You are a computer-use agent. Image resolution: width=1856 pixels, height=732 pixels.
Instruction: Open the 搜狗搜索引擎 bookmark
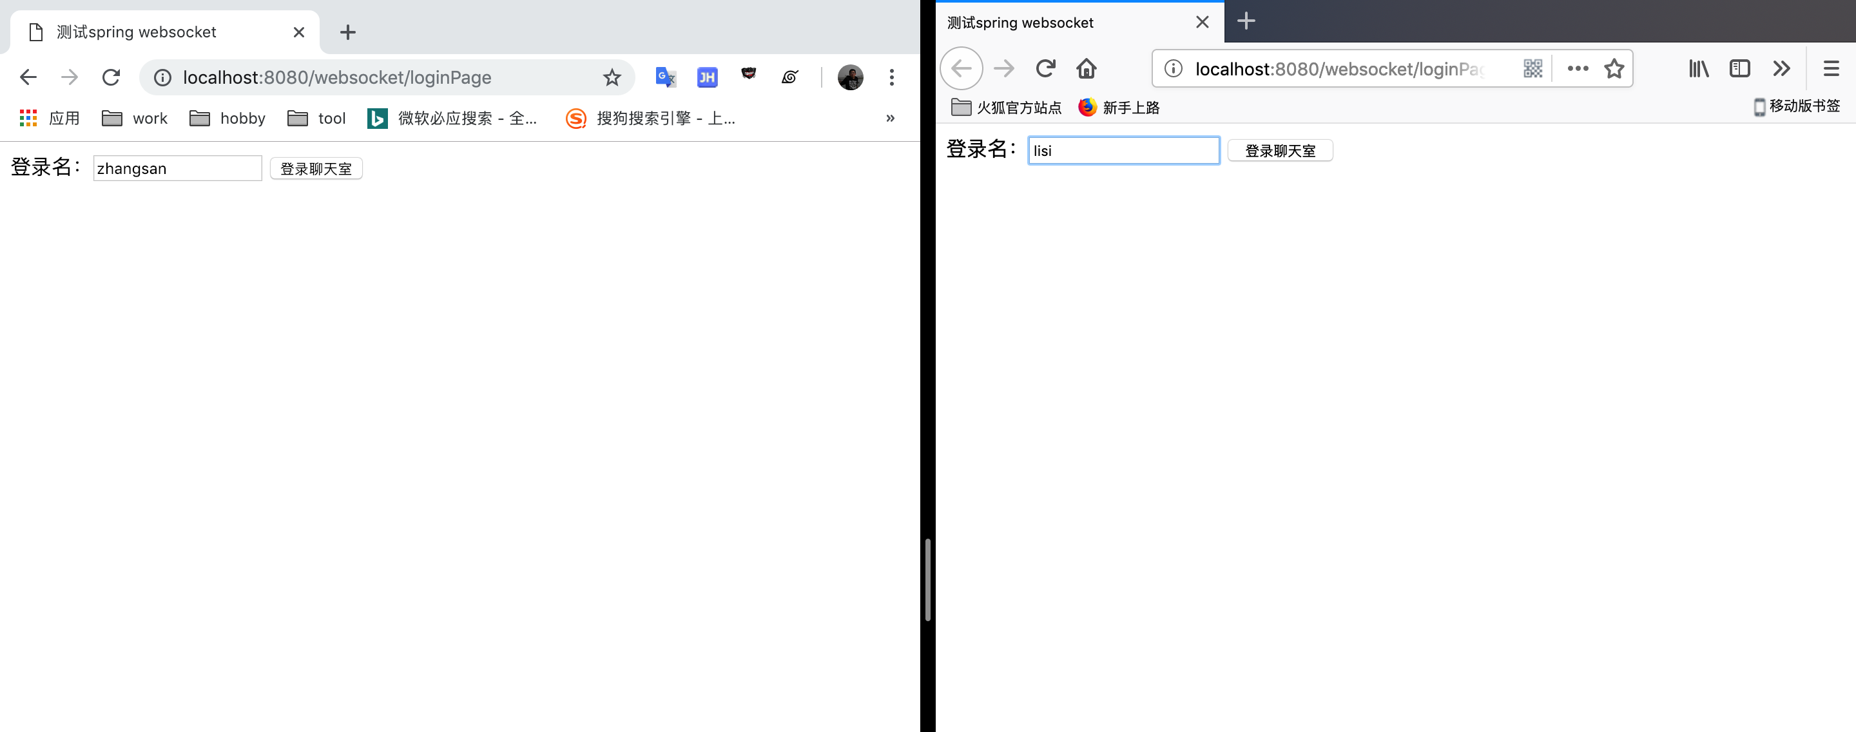pos(650,118)
